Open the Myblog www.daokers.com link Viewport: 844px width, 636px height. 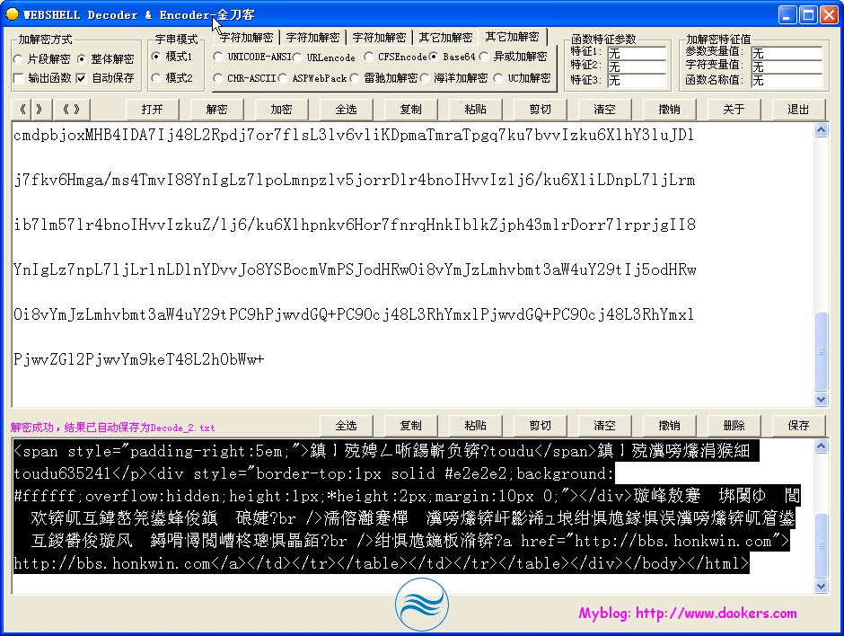[688, 614]
